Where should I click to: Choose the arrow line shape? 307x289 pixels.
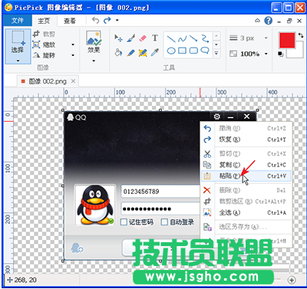pos(193,39)
